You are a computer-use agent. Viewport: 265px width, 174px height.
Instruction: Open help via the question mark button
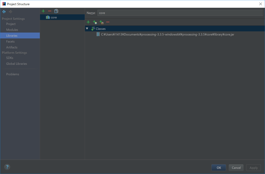pyautogui.click(x=7, y=167)
